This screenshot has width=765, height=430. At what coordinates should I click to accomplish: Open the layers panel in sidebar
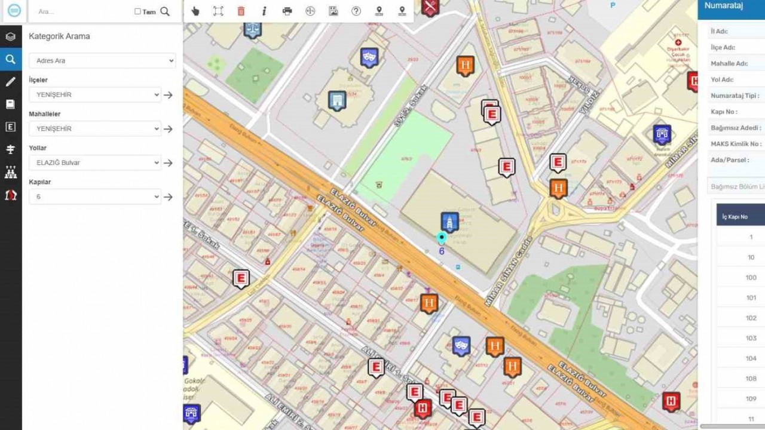[11, 37]
